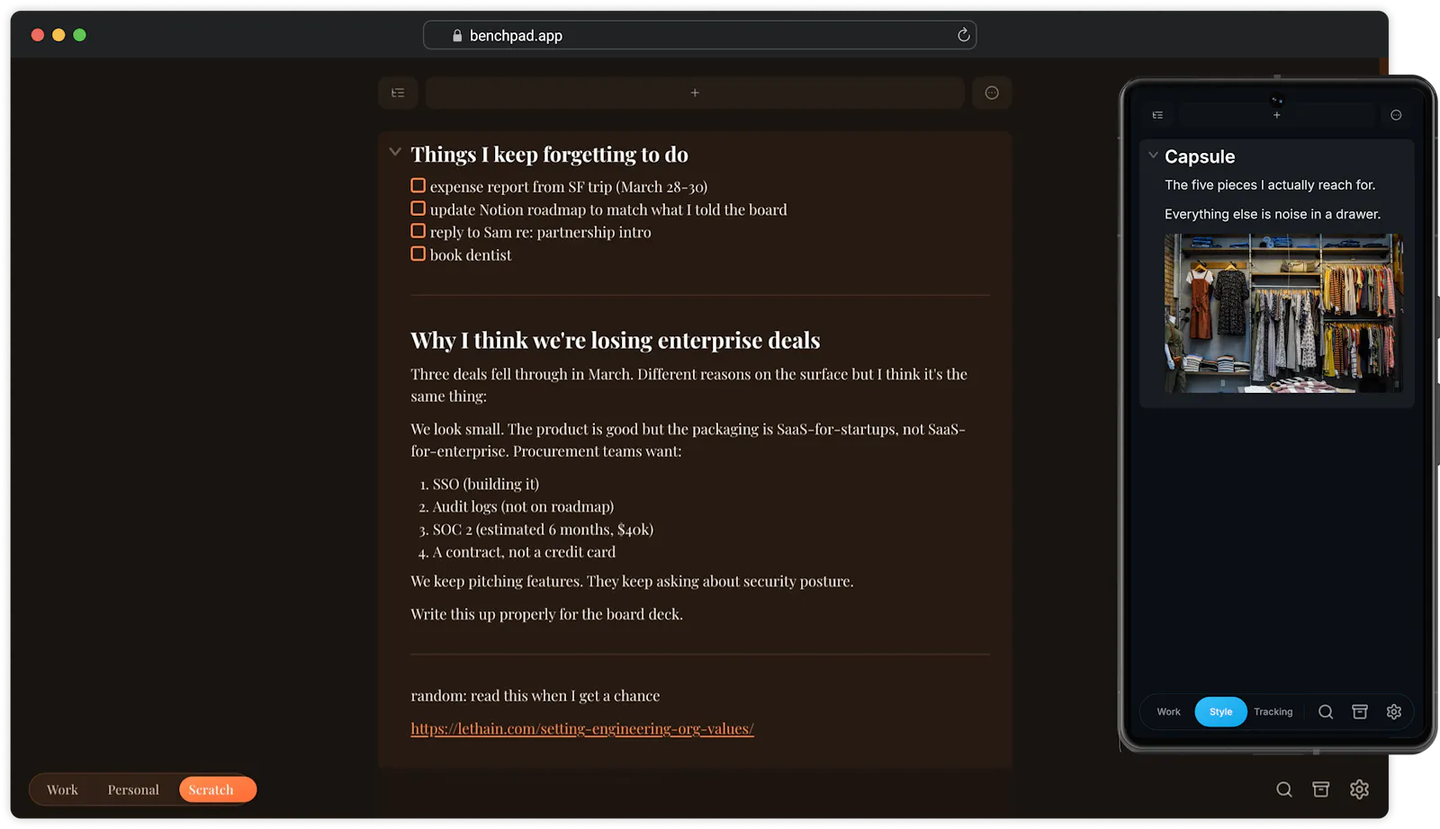The height and width of the screenshot is (829, 1440).
Task: Open settings gear in desktop bottom bar
Action: click(1359, 789)
